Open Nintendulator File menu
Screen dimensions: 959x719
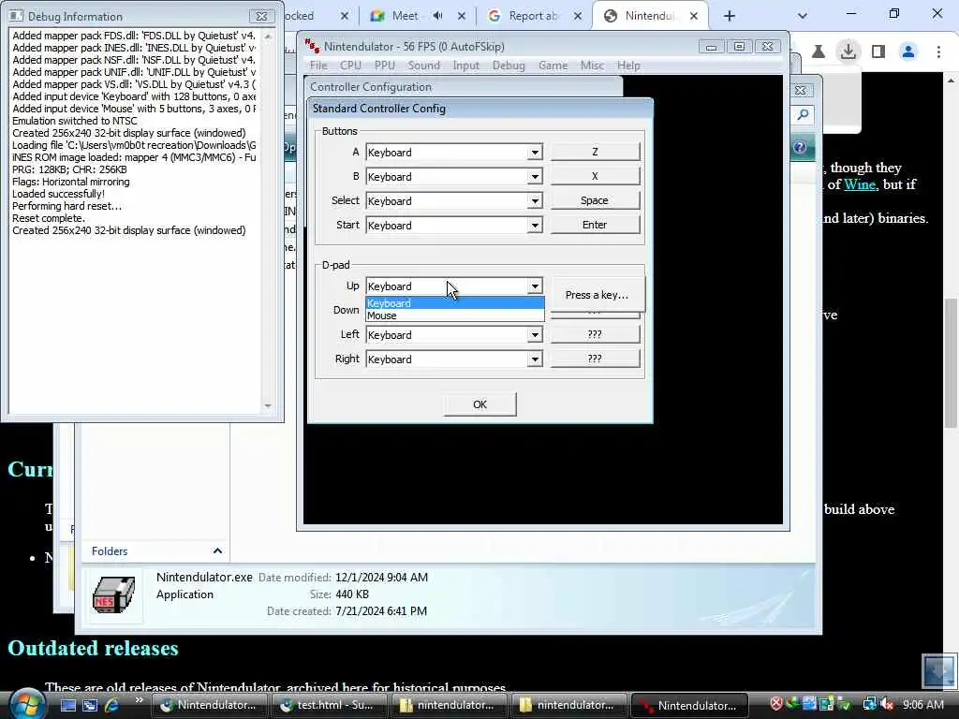pos(318,66)
